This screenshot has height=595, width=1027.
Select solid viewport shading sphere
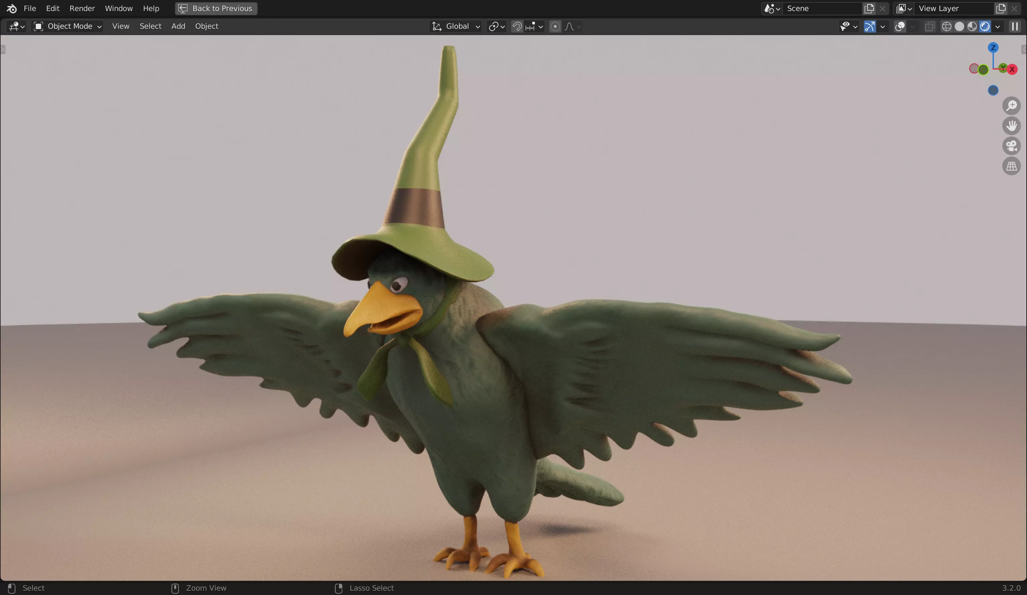click(x=959, y=26)
